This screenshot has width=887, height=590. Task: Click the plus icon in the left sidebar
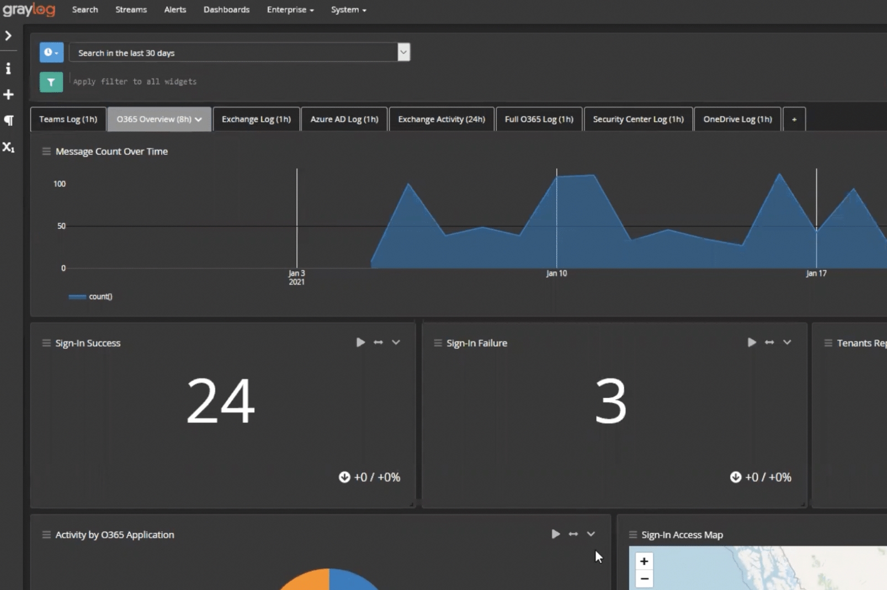8,94
